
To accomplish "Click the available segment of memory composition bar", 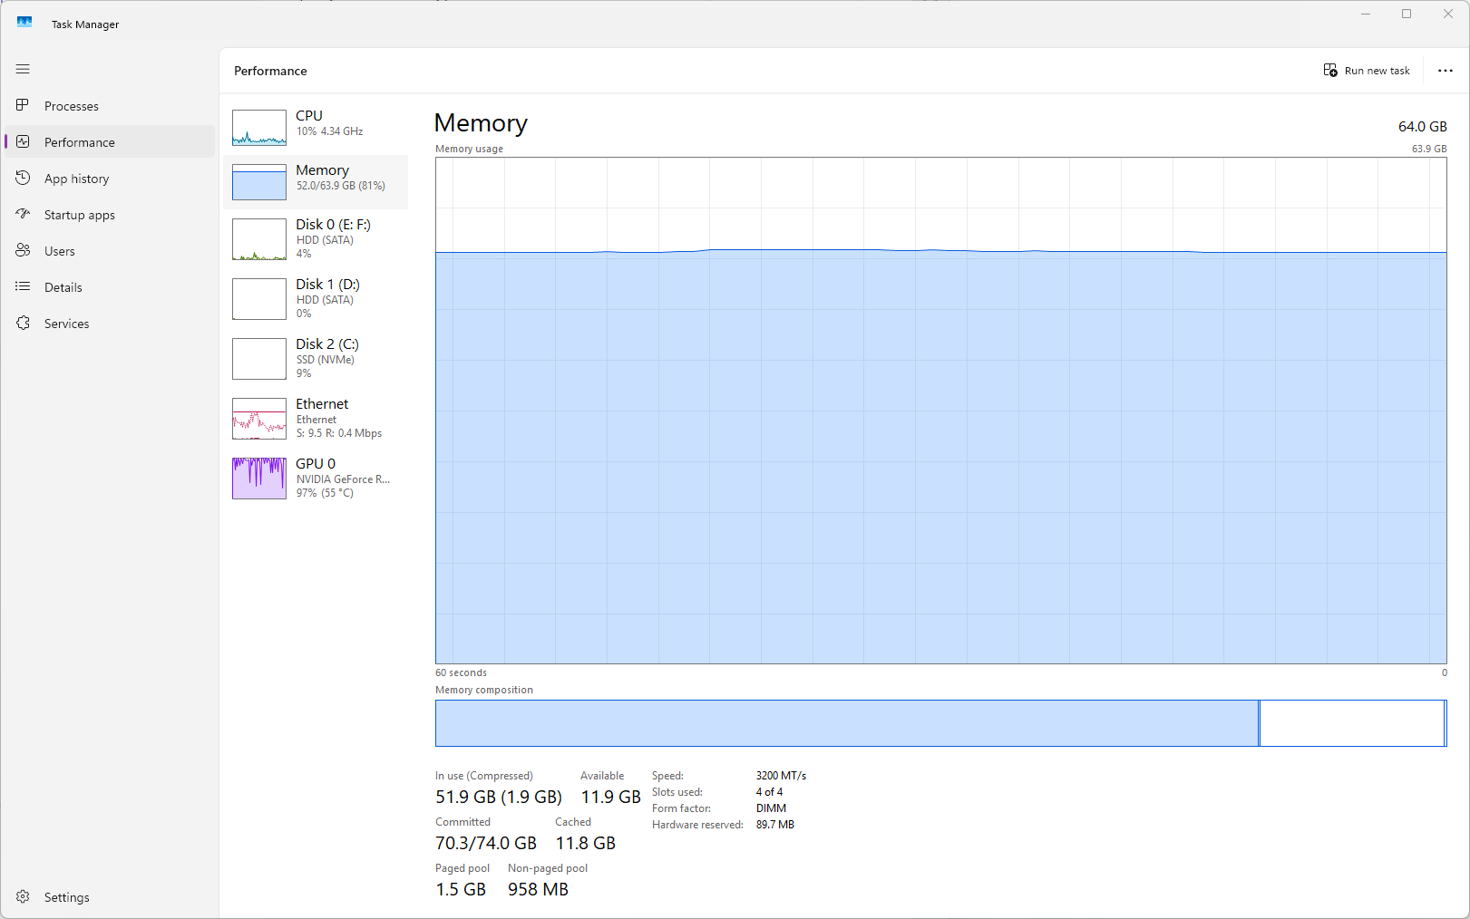I will (1351, 723).
